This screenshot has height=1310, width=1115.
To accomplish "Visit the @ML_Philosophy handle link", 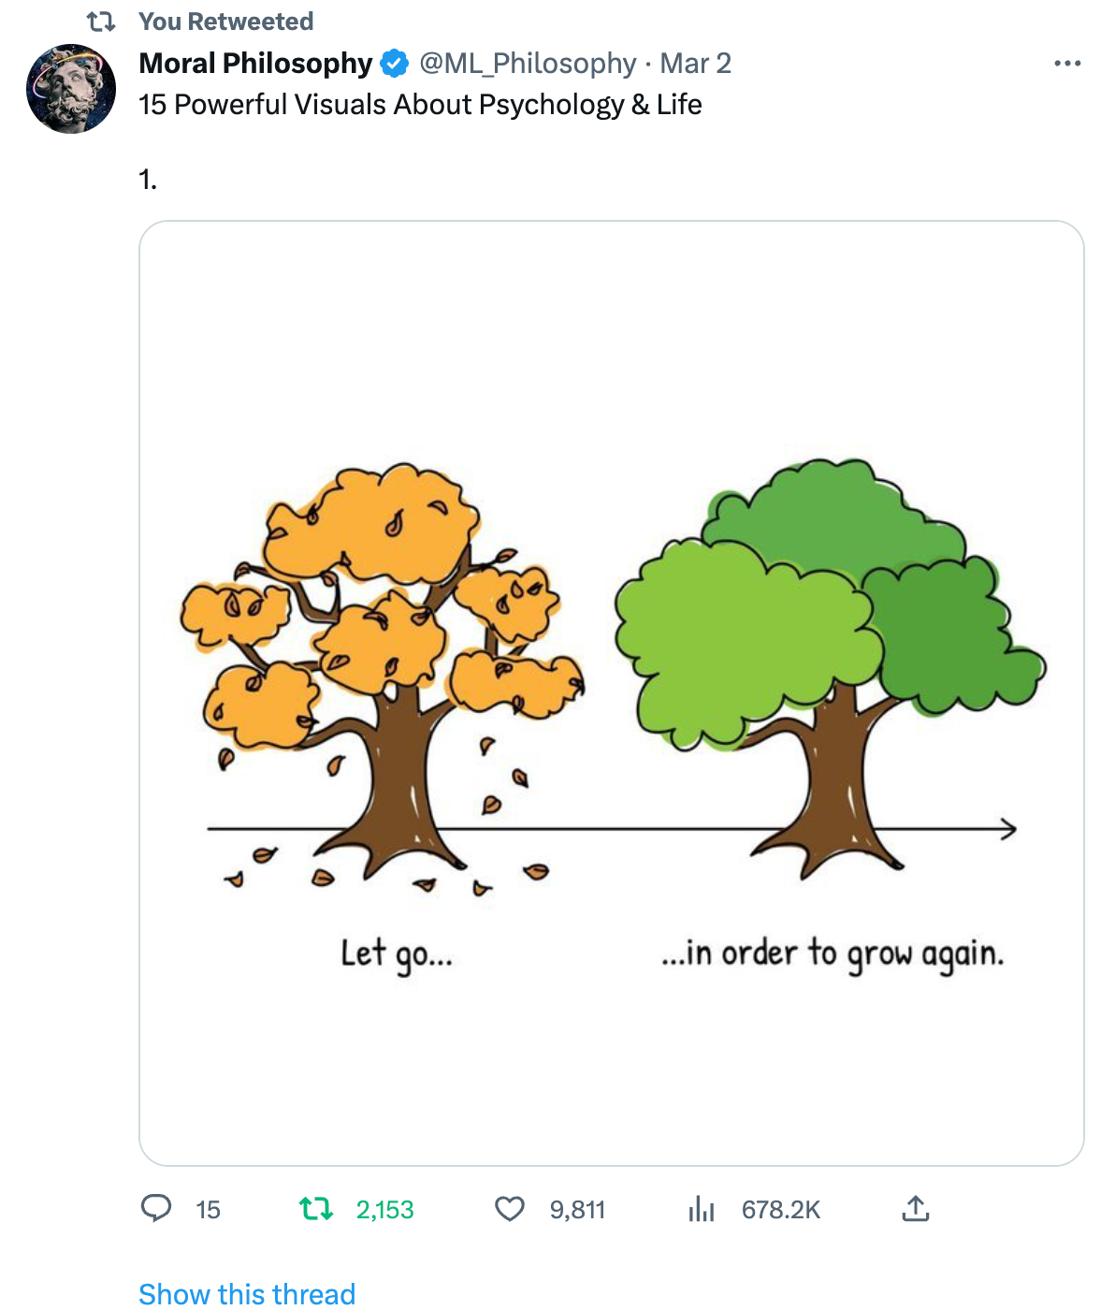I will pos(528,64).
